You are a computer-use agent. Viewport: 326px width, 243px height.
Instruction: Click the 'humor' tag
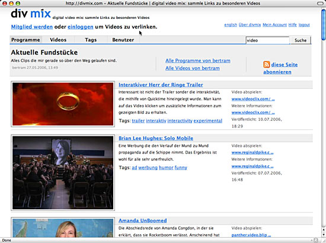166,168
